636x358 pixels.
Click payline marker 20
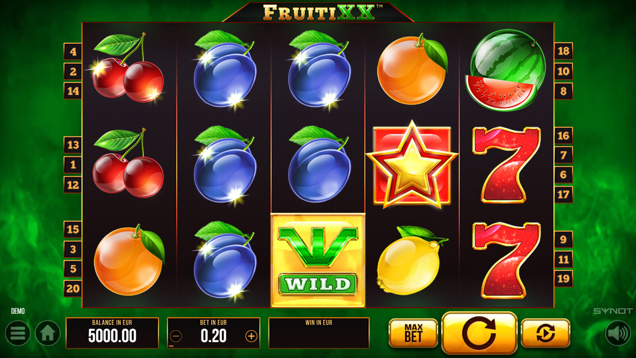point(73,288)
